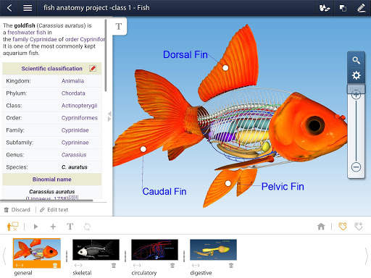Select the skeletal slide thumbnail
Viewport: 371px width, 278px height.
point(96,250)
